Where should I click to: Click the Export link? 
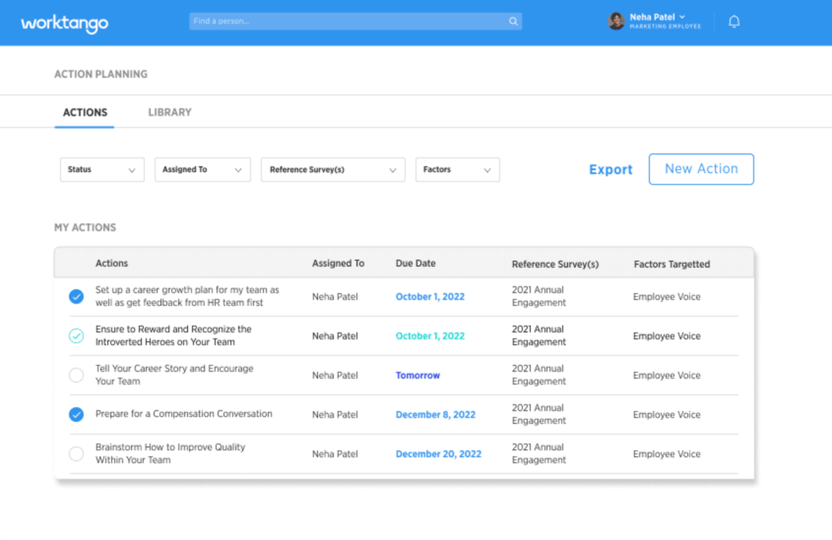610,169
